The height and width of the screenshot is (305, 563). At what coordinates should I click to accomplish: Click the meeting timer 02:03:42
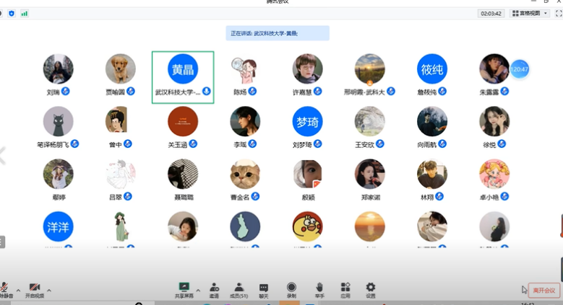tap(491, 13)
